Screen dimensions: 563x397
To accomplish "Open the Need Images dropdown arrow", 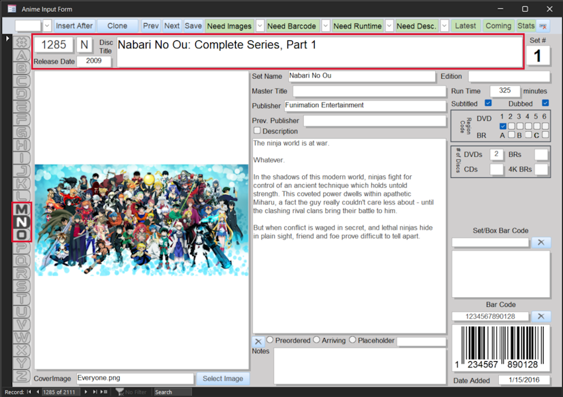I will point(260,26).
